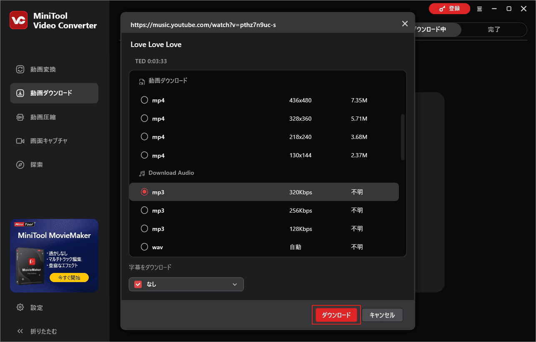
Task: Click the format list vertical scrollbar
Action: 403,137
